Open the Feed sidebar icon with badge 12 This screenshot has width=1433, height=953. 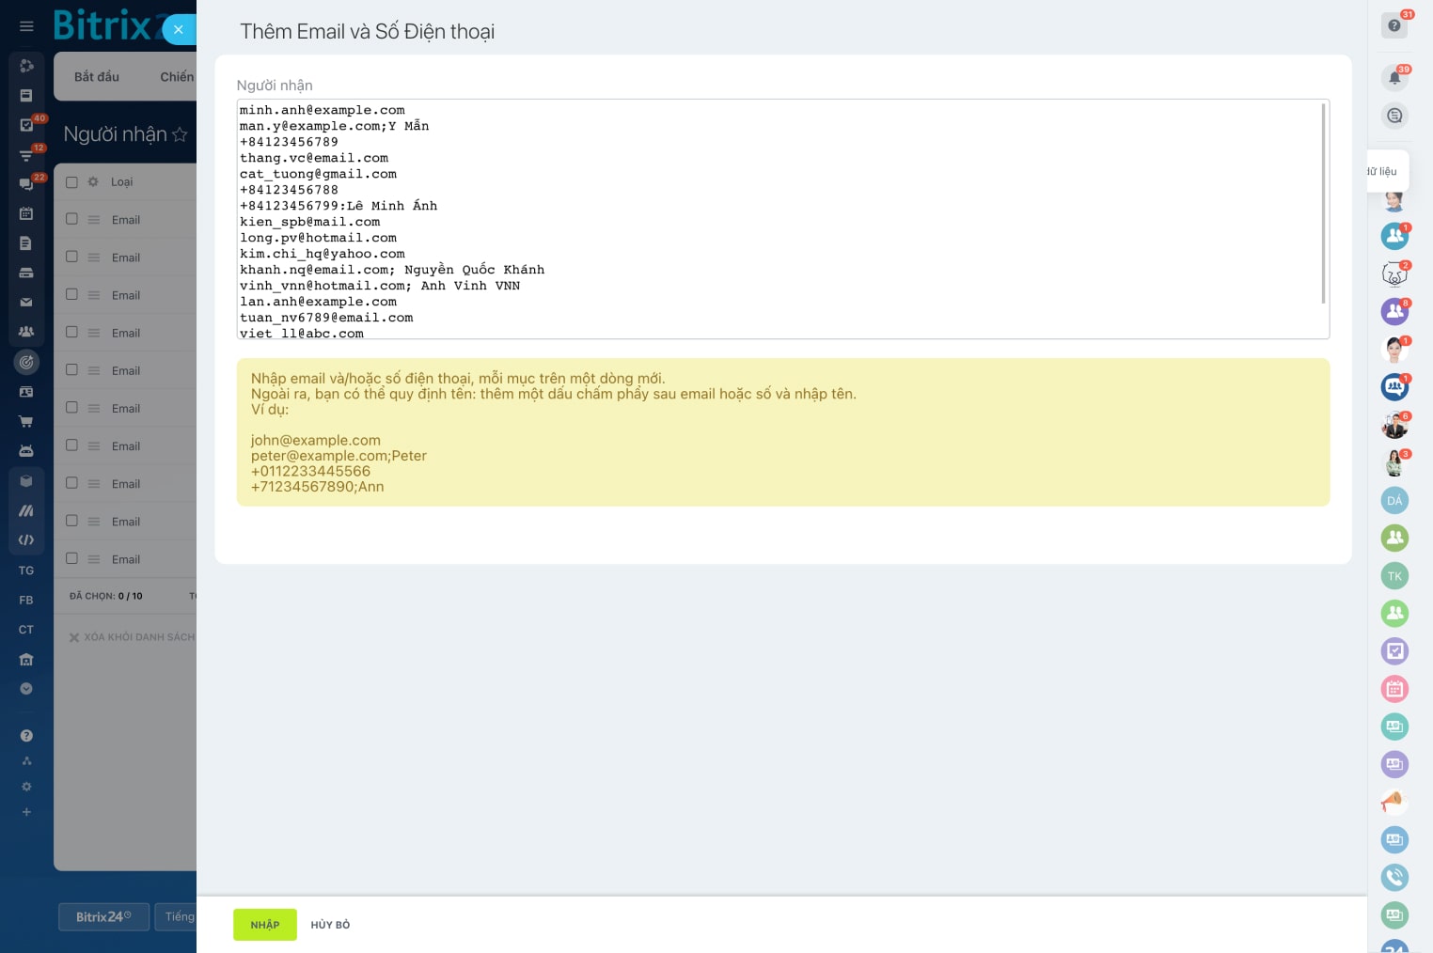(26, 155)
